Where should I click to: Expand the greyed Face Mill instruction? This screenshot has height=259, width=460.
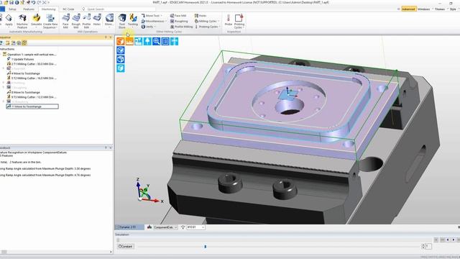[4, 68]
